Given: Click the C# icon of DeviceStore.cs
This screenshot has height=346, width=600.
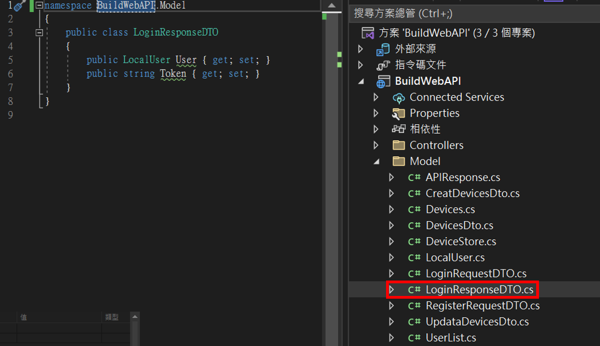Looking at the screenshot, I should 415,242.
